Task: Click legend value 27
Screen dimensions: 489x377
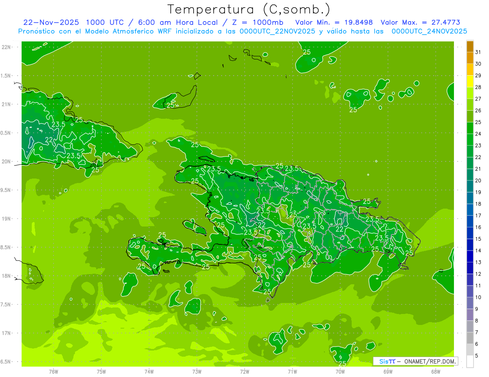Action: [x=478, y=99]
